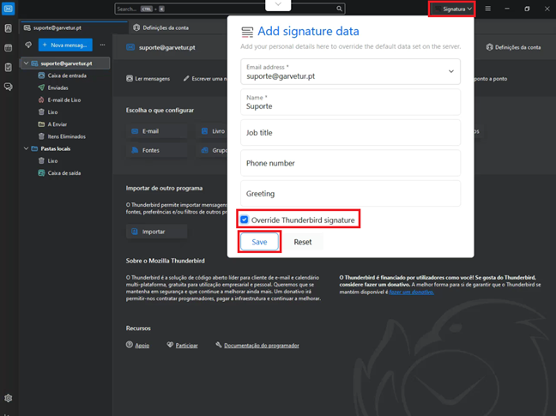Open the hamburger app menu
Viewport: 556px width, 416px height.
488,9
